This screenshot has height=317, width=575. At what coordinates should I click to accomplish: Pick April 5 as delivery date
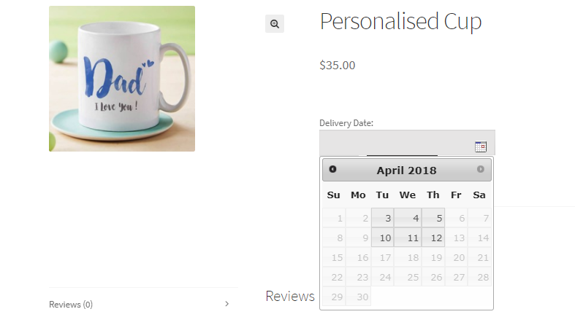pos(433,218)
